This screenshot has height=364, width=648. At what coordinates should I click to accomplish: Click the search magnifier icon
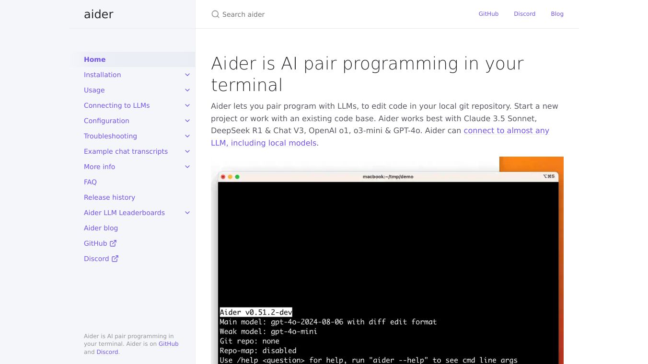pos(215,14)
